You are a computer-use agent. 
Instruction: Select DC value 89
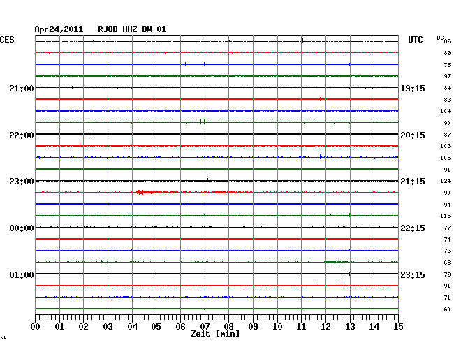click(447, 53)
